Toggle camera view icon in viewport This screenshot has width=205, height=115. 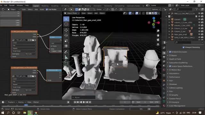[x=158, y=40]
